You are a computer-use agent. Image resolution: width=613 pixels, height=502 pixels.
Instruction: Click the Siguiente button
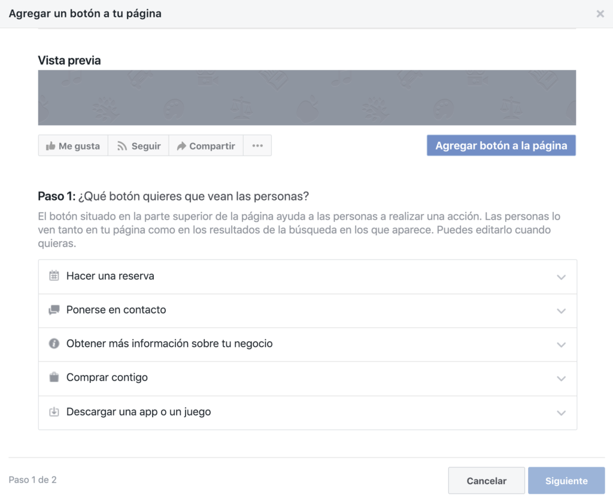pos(566,480)
